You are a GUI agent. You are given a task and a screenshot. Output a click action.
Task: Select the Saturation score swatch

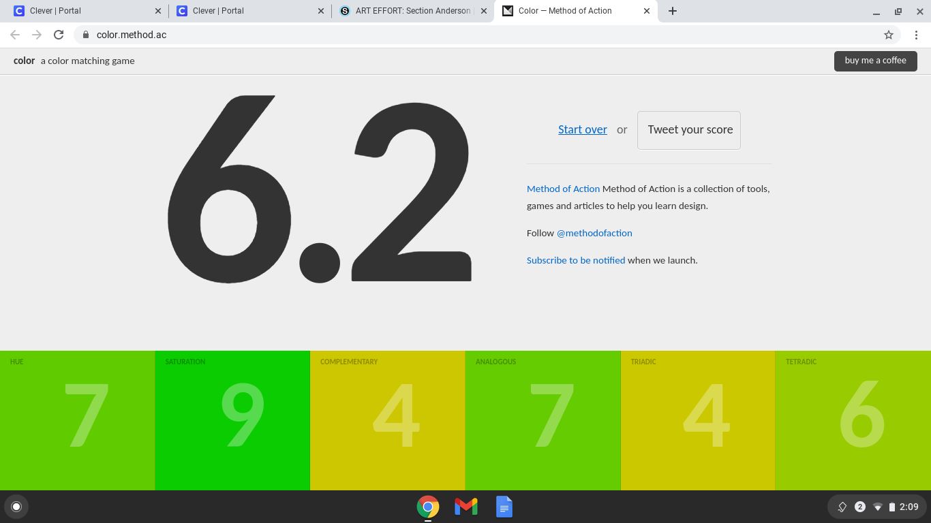232,420
